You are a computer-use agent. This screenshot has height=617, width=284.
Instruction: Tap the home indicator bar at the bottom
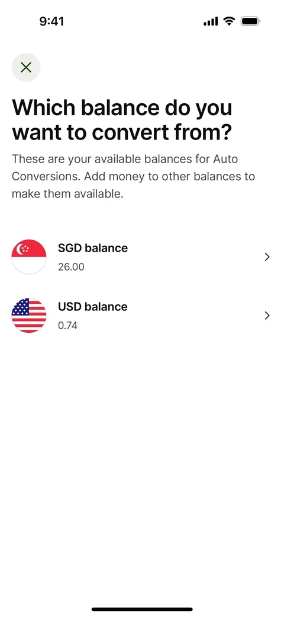point(142,609)
